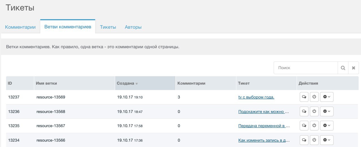The width and height of the screenshot is (361, 147).
Task: Open comments for branch 13236
Action: (304, 111)
